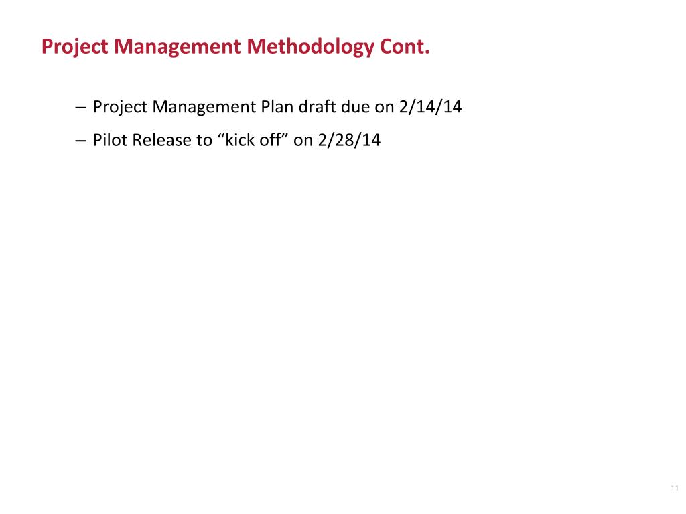Click the word Plan in first bullet

click(277, 107)
